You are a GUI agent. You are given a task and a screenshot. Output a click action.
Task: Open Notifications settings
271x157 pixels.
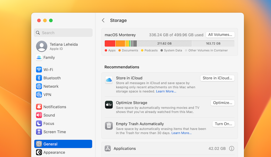coord(39,107)
